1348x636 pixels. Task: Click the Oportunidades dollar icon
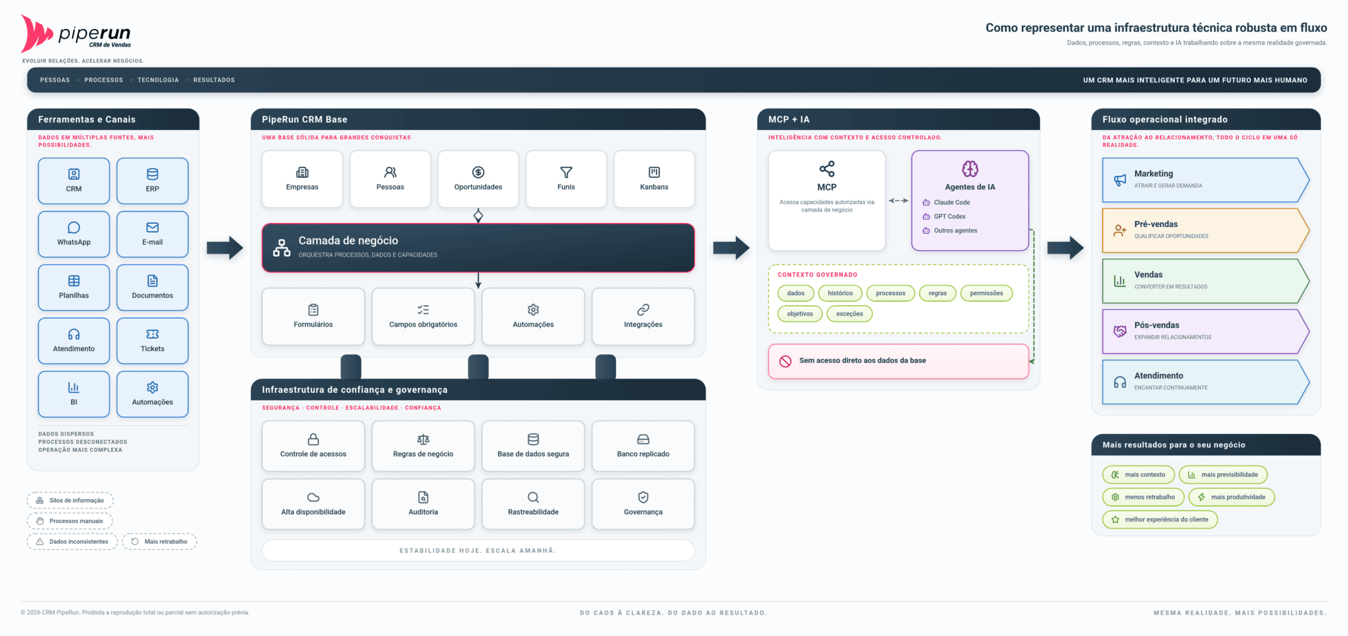[x=479, y=172]
